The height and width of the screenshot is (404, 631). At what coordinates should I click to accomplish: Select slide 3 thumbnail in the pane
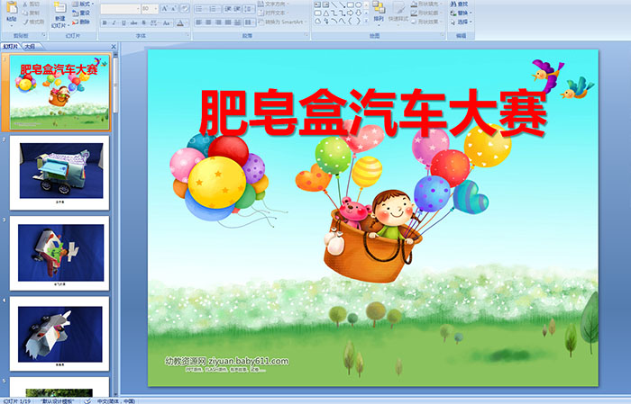59,253
